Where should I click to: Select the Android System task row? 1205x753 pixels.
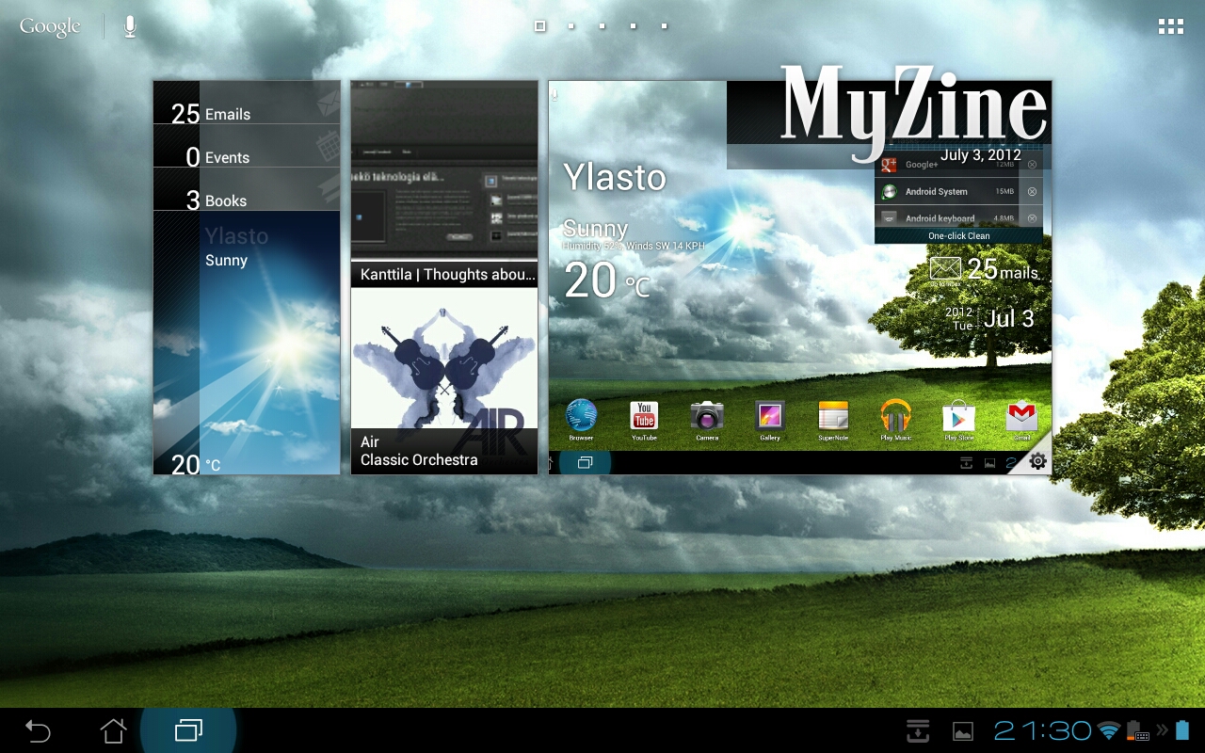958,191
